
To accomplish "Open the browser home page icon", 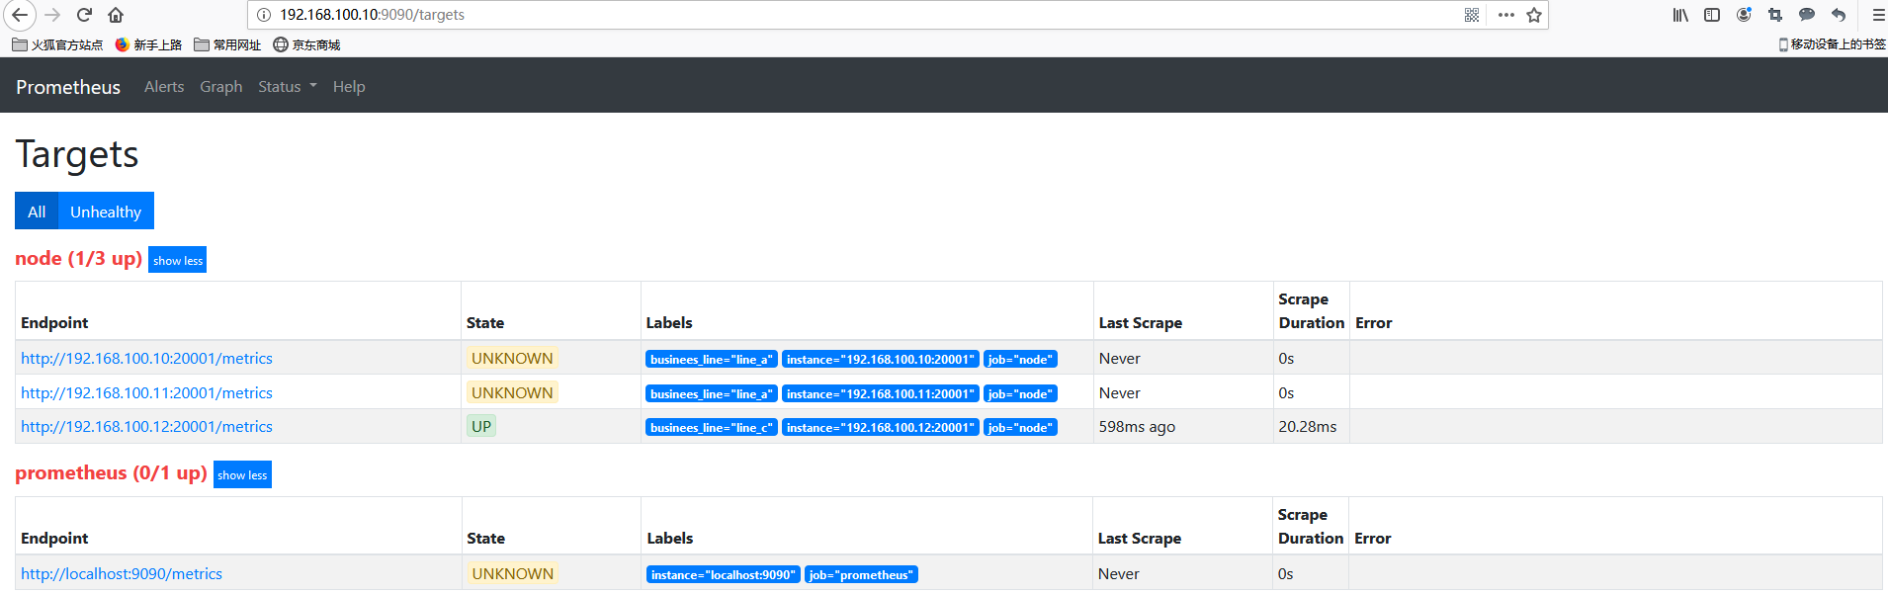I will tap(116, 15).
